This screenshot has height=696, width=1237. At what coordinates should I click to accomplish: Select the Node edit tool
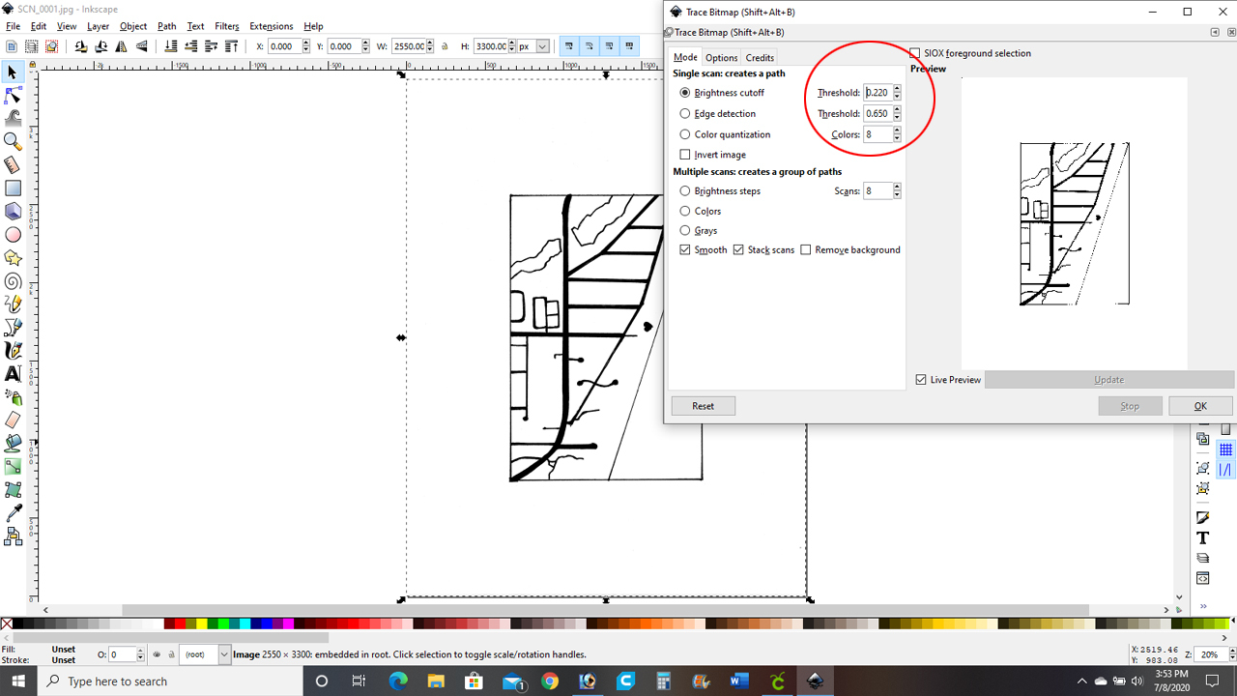[x=13, y=96]
